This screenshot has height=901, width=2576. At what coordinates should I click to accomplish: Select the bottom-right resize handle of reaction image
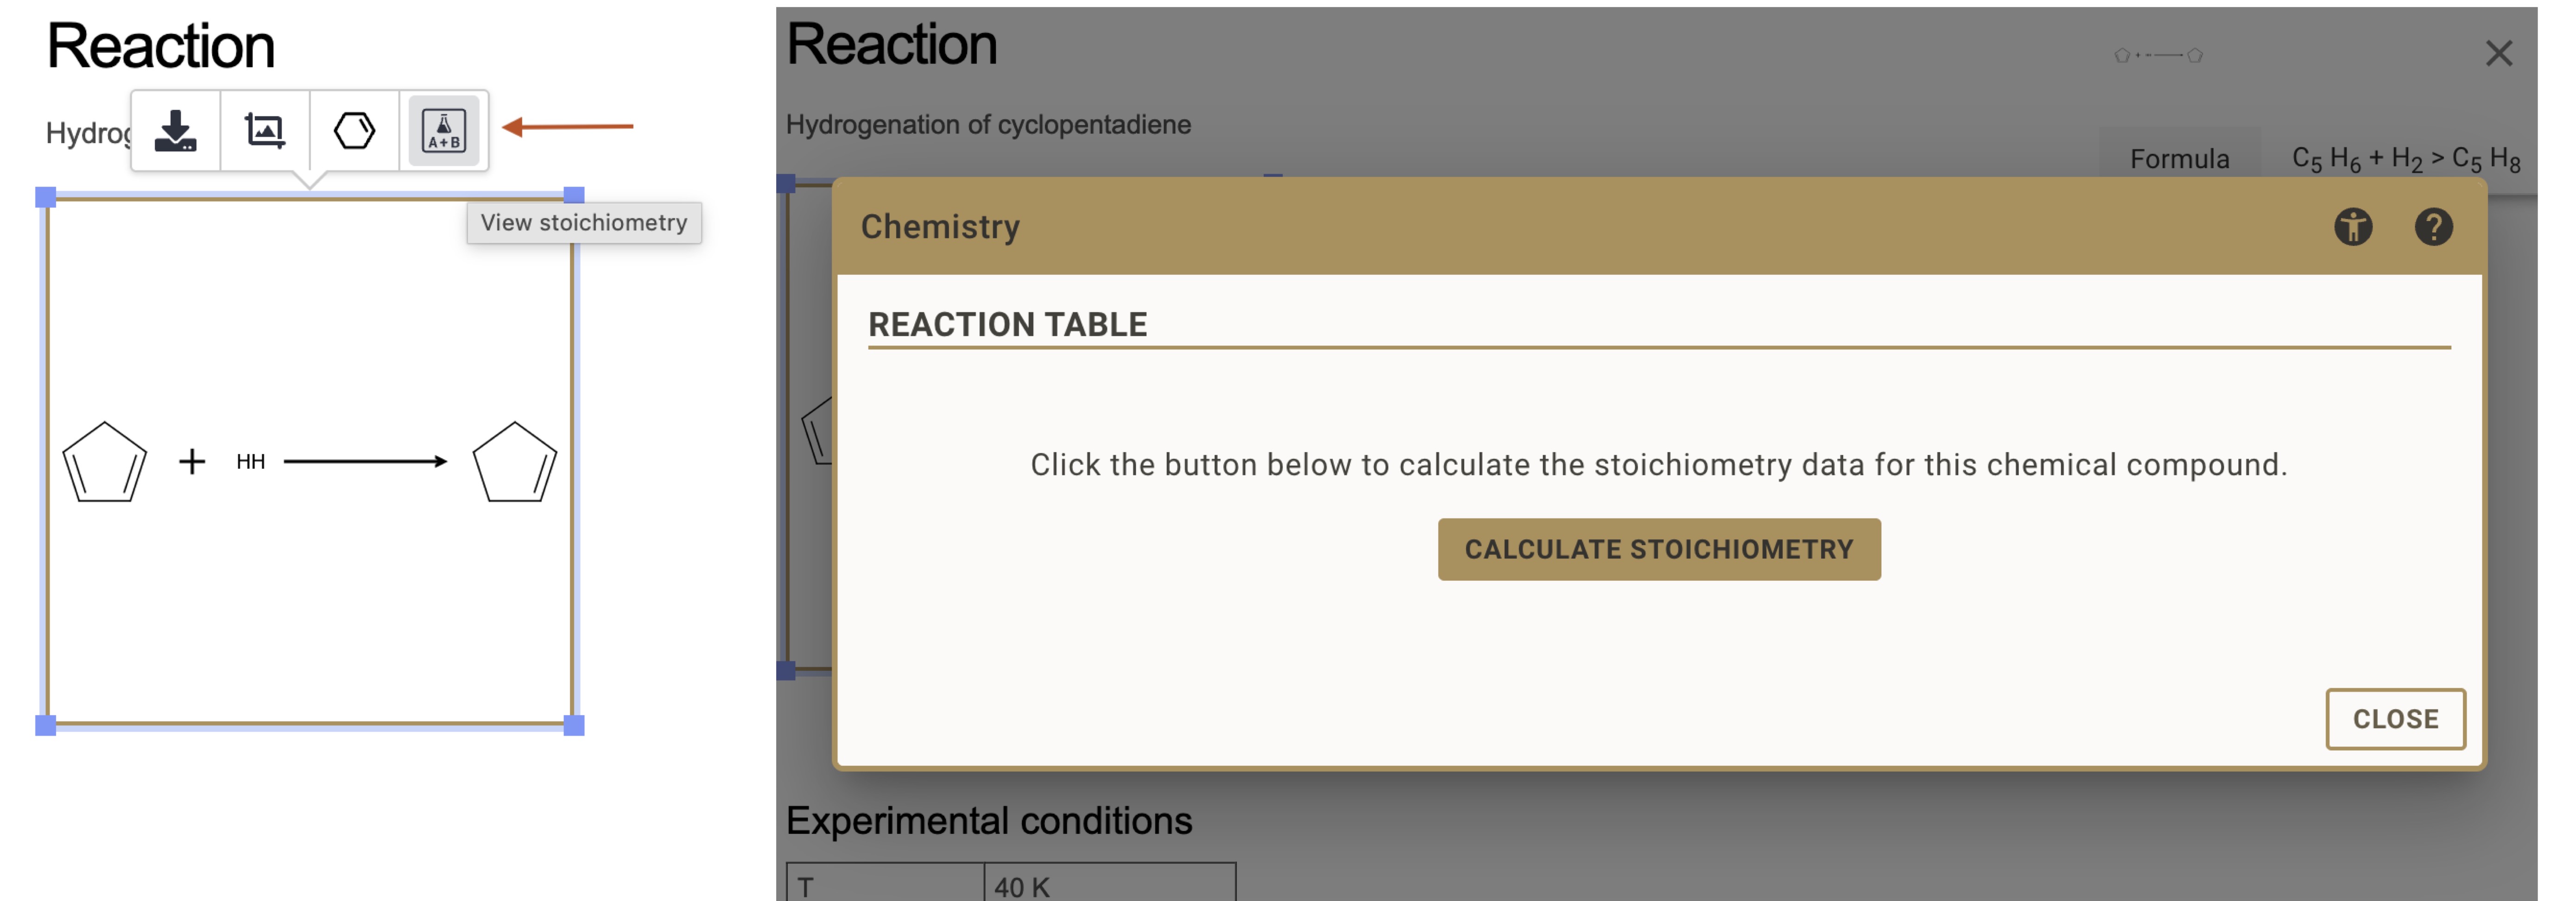click(574, 725)
